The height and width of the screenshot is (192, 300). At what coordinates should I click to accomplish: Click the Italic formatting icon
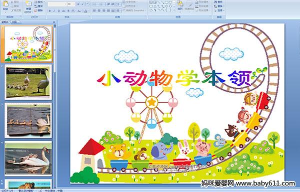(x=54, y=11)
